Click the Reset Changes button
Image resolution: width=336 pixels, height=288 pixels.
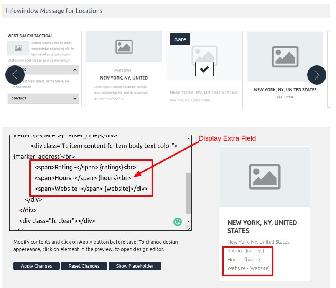[84, 266]
